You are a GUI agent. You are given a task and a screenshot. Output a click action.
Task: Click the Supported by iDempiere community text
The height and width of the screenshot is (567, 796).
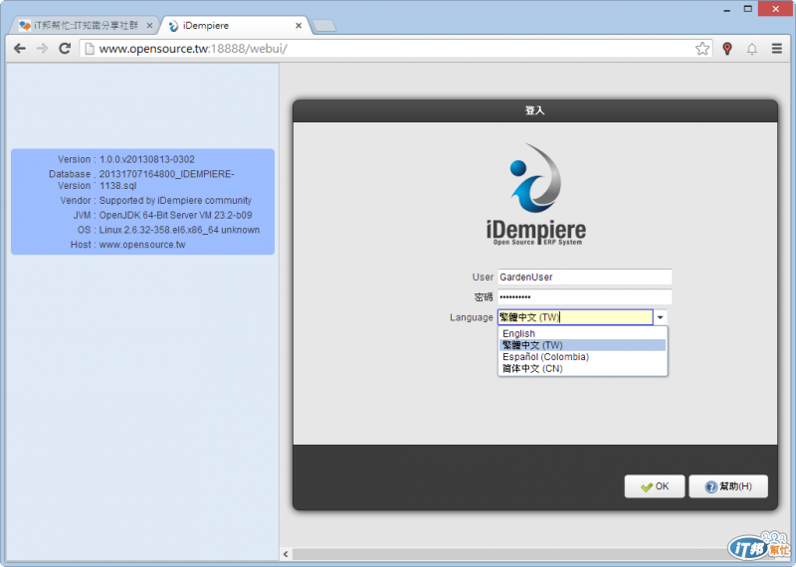click(x=175, y=201)
